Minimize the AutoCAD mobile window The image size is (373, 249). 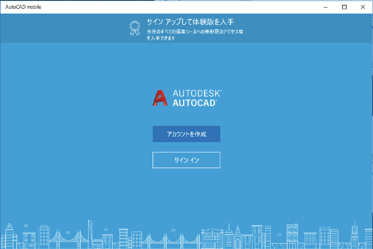(x=325, y=7)
